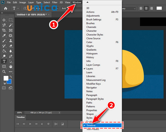Select the Eyedropper tool
The image size is (166, 132).
4,35
